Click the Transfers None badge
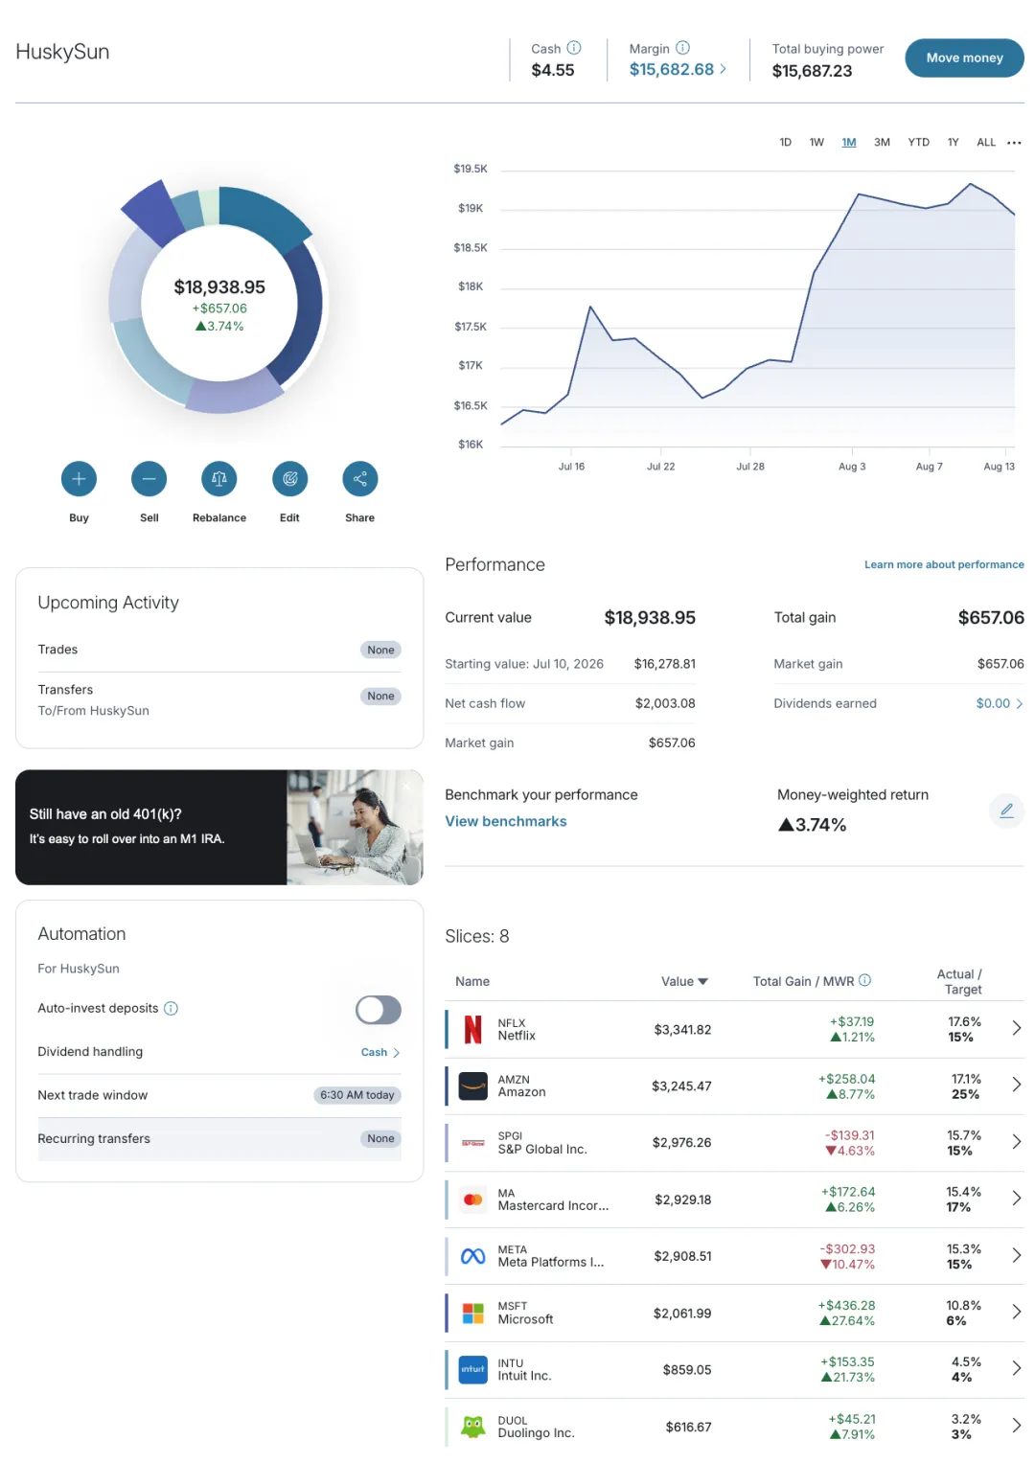This screenshot has width=1035, height=1463. tap(380, 697)
